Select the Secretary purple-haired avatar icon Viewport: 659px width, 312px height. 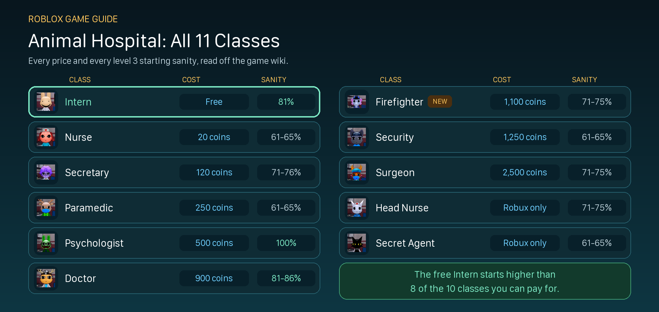[x=46, y=172]
